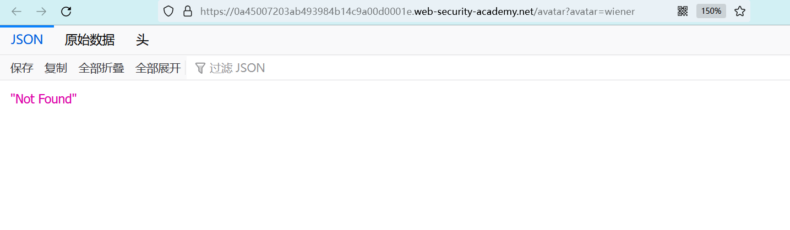This screenshot has height=230, width=790.
Task: Open the 原始数据 raw data tab
Action: tap(89, 40)
